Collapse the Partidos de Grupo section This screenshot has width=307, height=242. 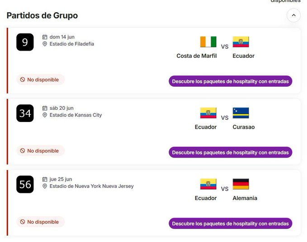(x=293, y=15)
